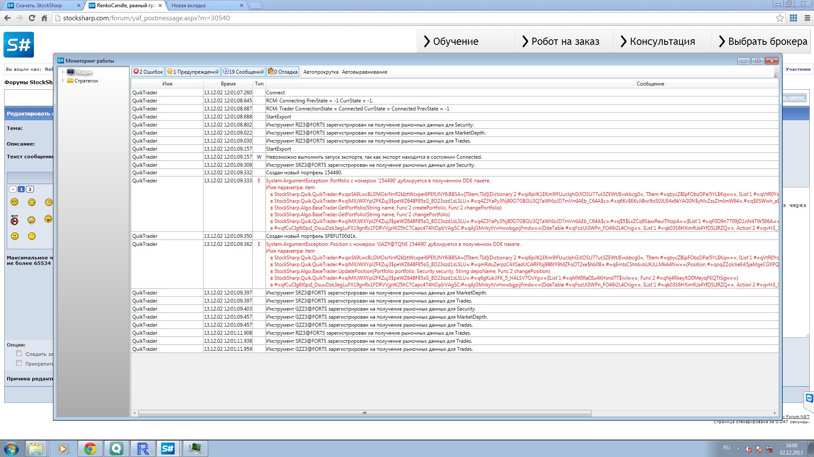Click the browser Home icon
This screenshot has width=814, height=457.
coord(44,18)
